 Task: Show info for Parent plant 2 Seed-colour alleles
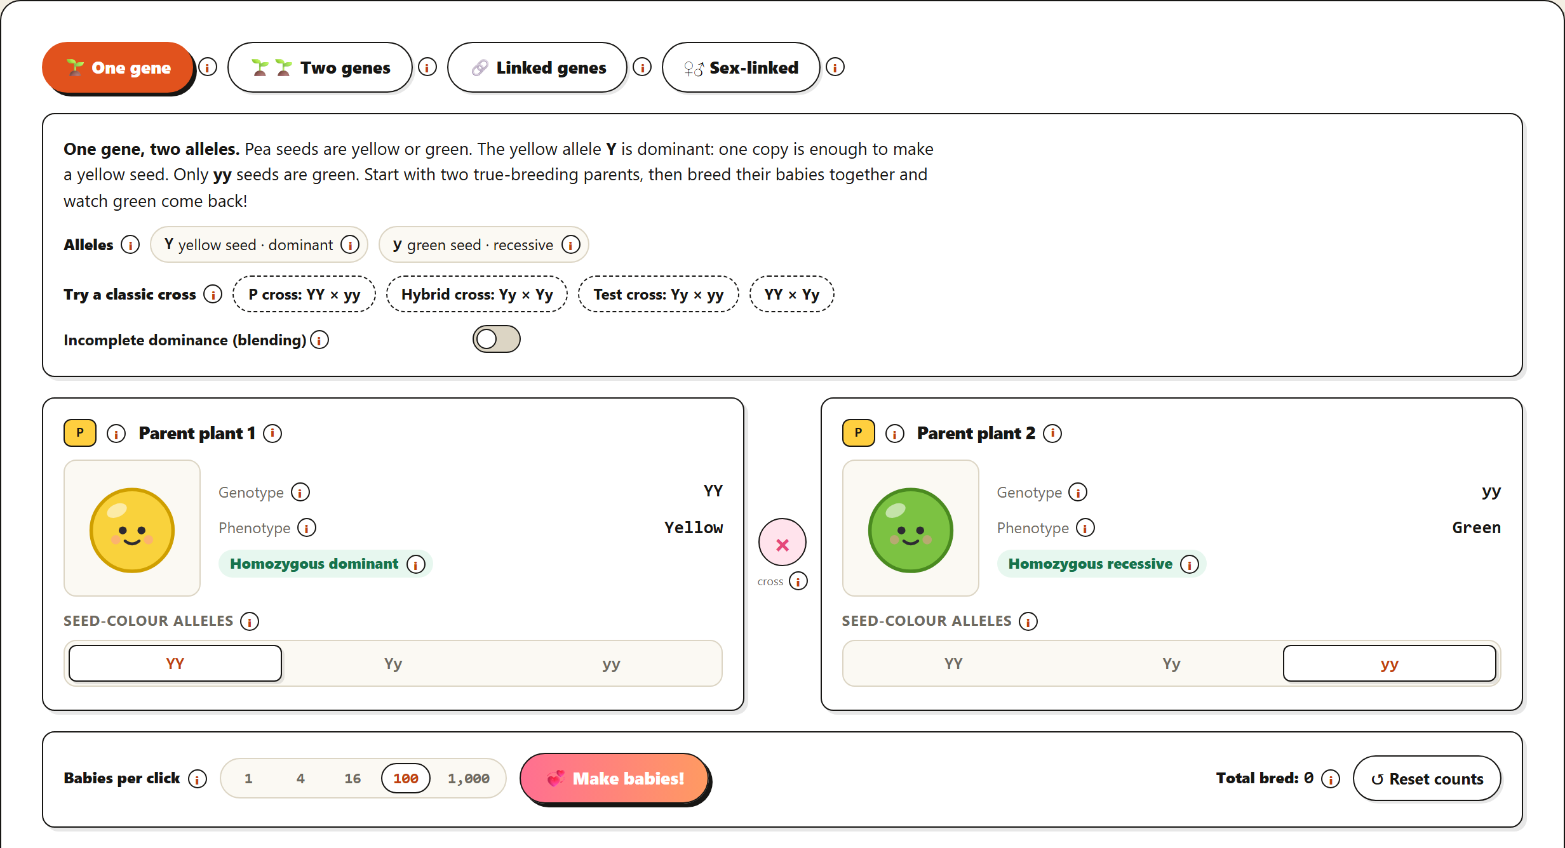click(x=1028, y=621)
